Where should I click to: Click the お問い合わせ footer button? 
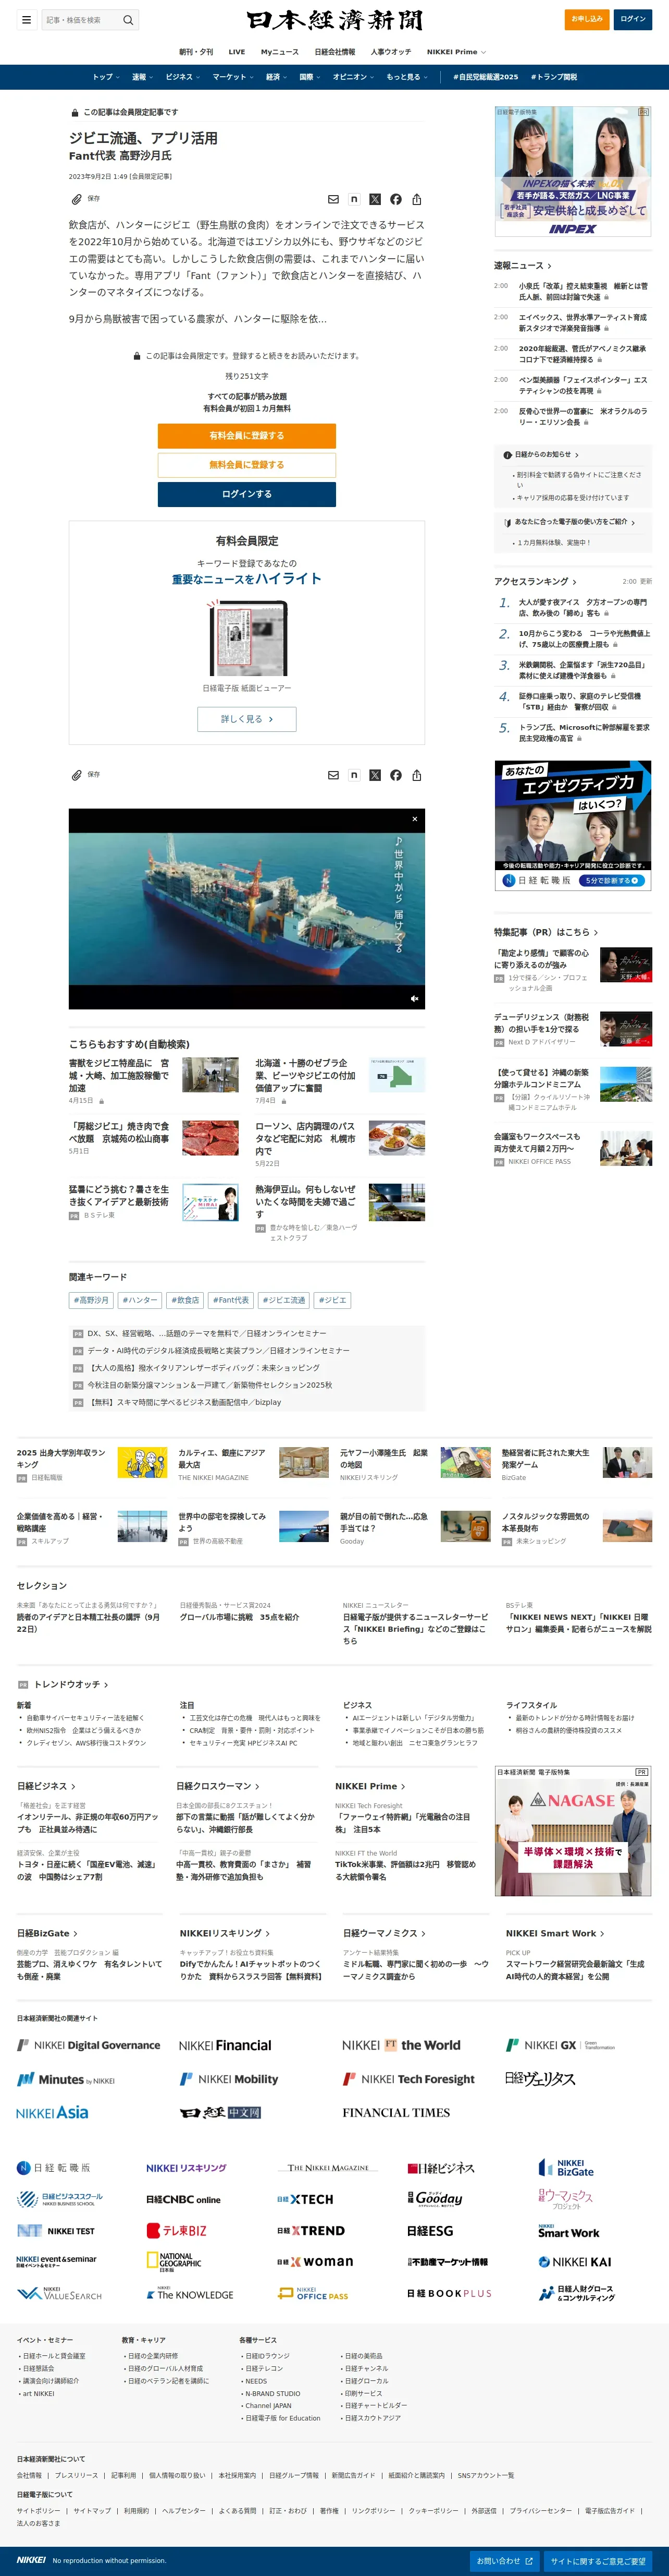504,2561
